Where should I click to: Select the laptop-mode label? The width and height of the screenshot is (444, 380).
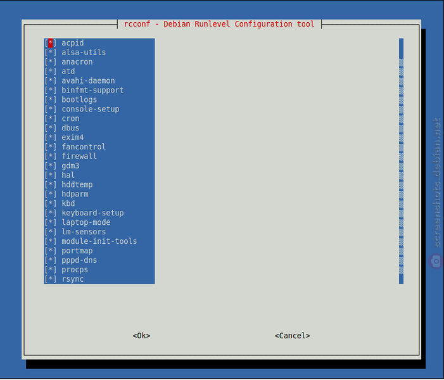[86, 222]
